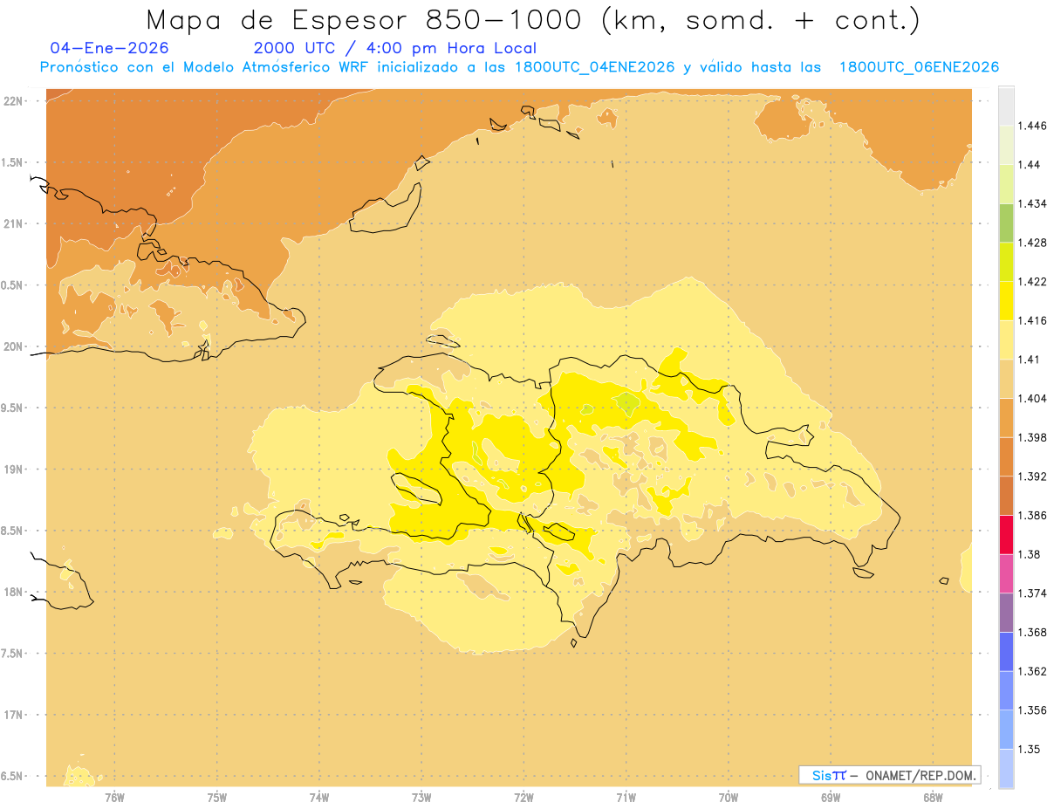Viewport: 1047px width, 809px height.
Task: Pick the bright yellow swatch between 1.416 and 1.422
Action: coord(1006,300)
